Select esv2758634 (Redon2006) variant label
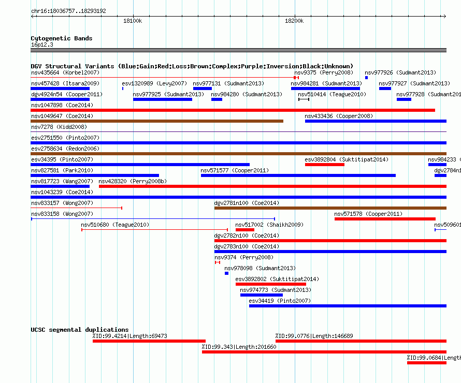Screen dimensions: 461x383 pos(65,149)
